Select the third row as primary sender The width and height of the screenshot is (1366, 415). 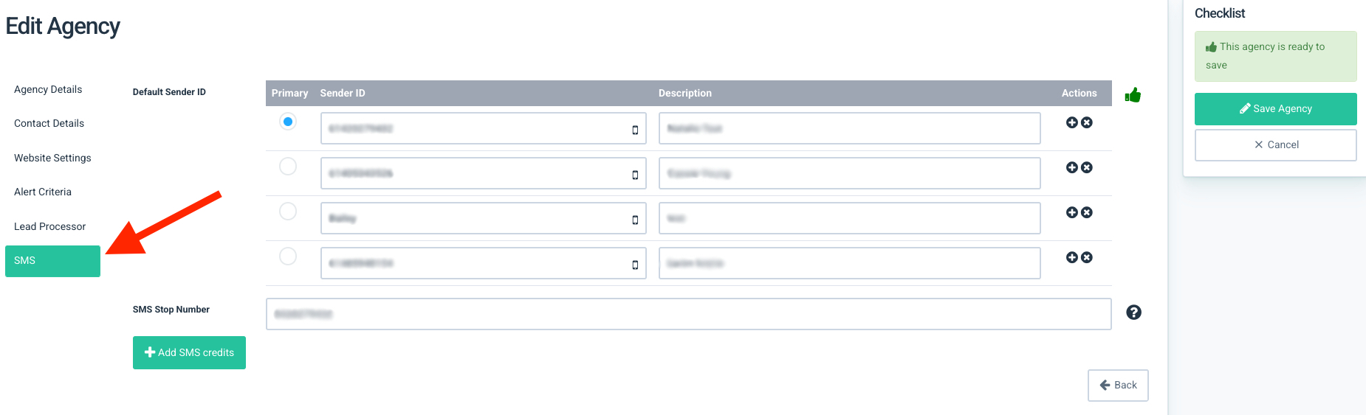(288, 212)
